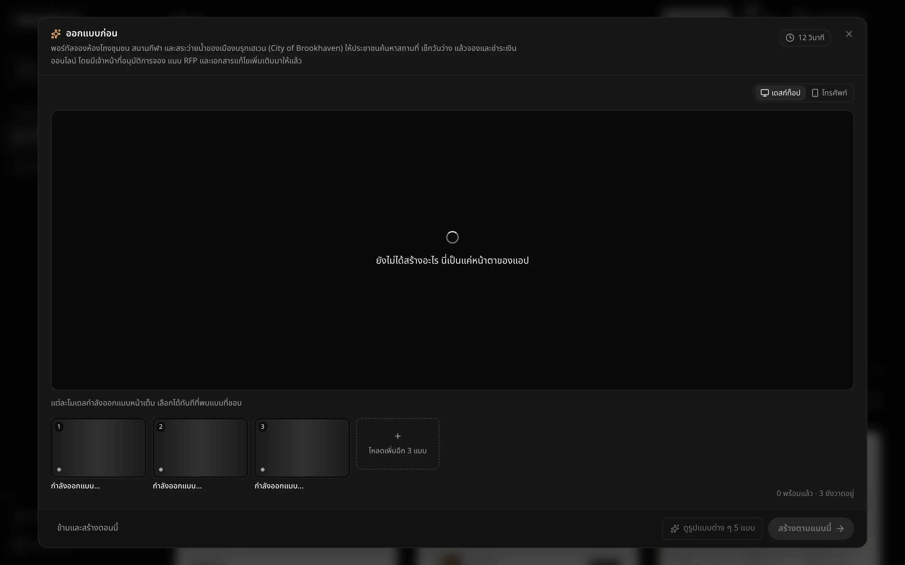Click ดูรูปแบบต่าง ๆ 5 แบบ button
Viewport: 905px width, 565px height.
point(712,528)
